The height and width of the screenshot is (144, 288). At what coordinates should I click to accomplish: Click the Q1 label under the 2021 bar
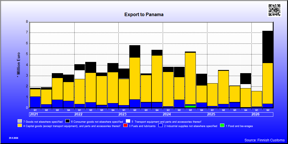coord(35,110)
